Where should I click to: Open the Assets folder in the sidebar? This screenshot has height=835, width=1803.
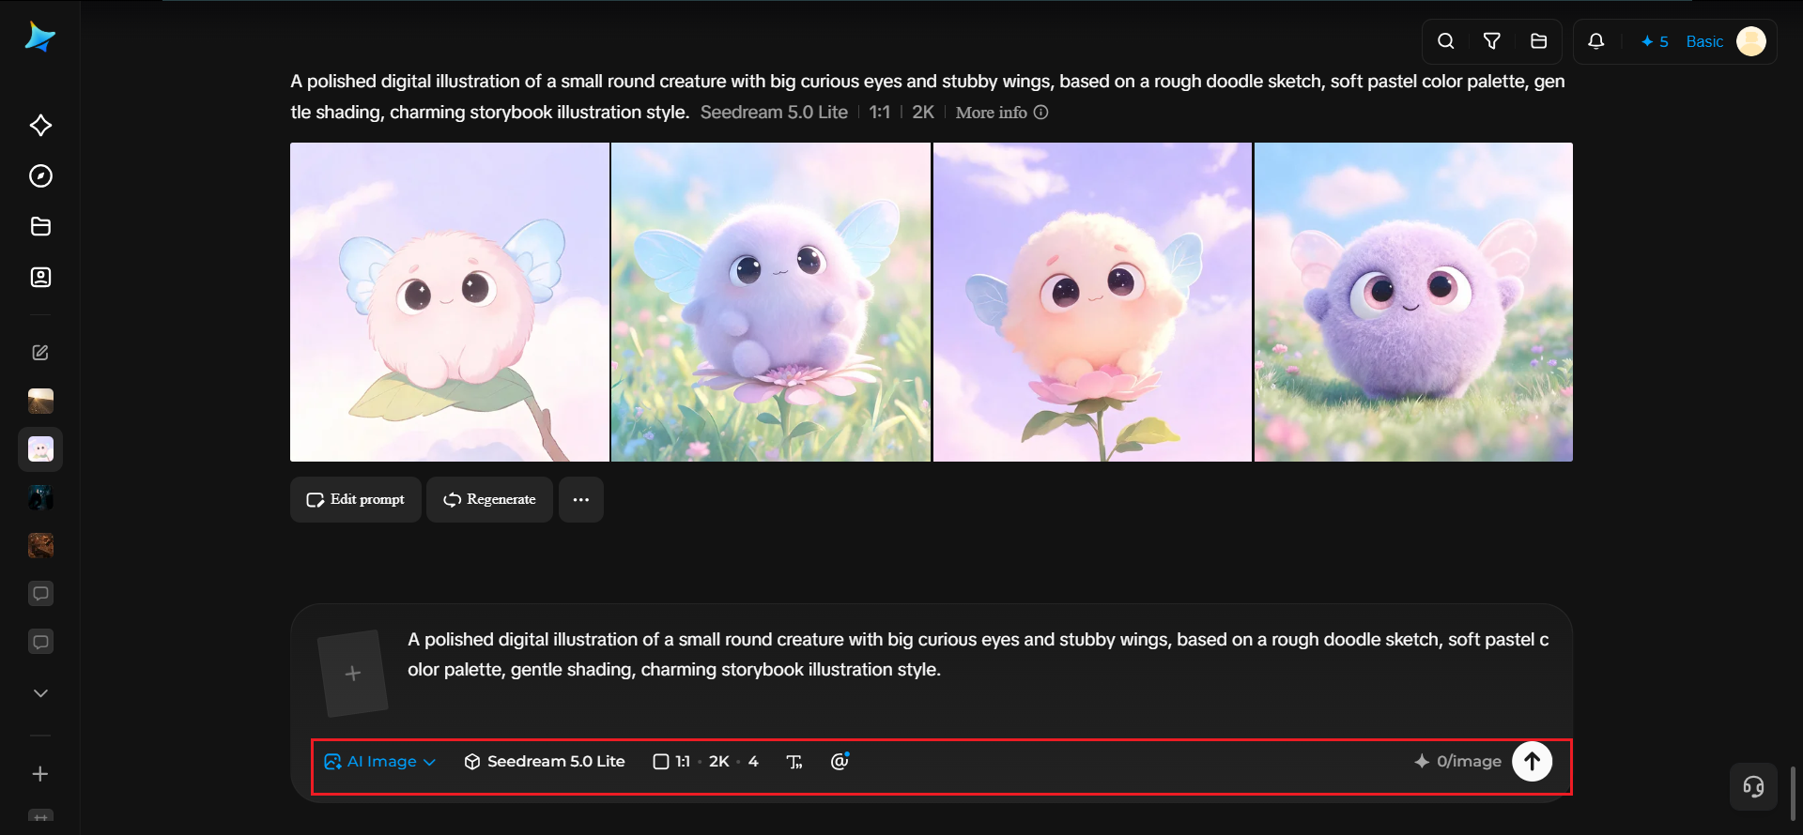coord(40,226)
